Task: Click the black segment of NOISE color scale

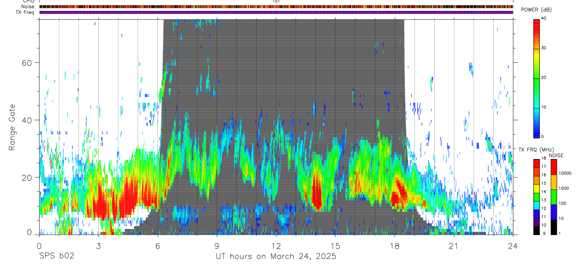Action: point(554,227)
